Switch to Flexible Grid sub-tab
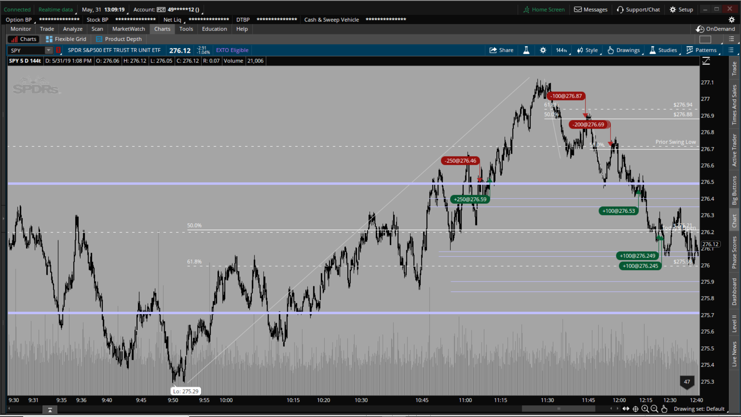 click(66, 39)
